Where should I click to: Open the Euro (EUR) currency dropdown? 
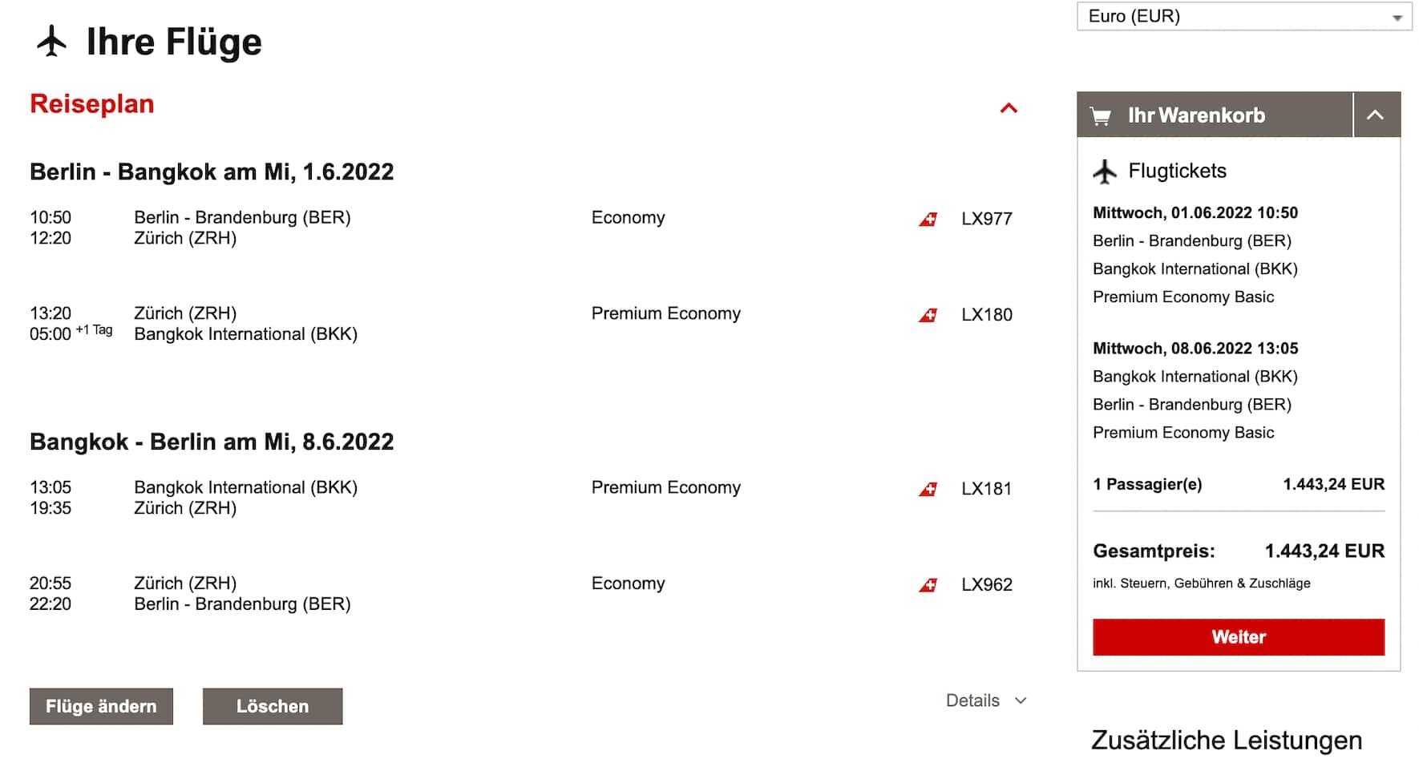tap(1243, 17)
